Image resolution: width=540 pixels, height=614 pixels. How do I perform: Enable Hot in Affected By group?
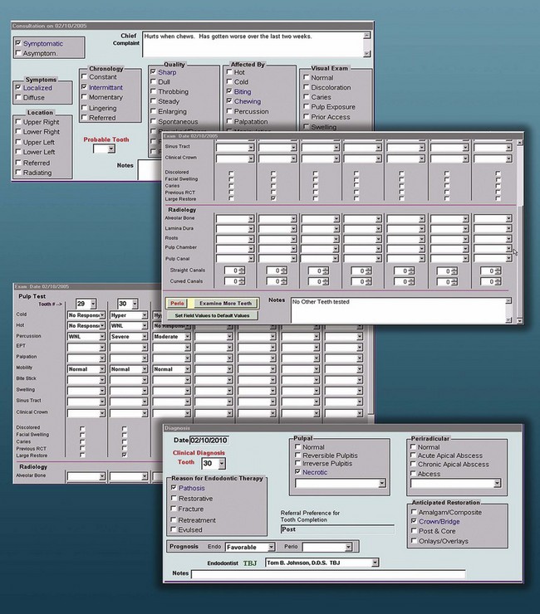click(x=229, y=71)
